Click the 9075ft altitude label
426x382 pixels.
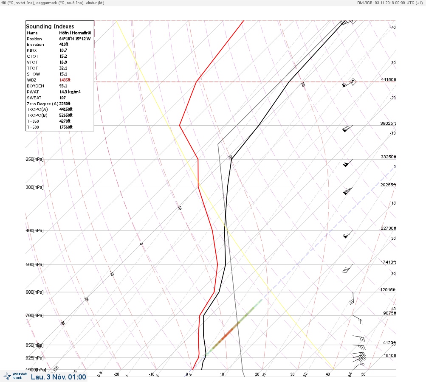pos(389,313)
